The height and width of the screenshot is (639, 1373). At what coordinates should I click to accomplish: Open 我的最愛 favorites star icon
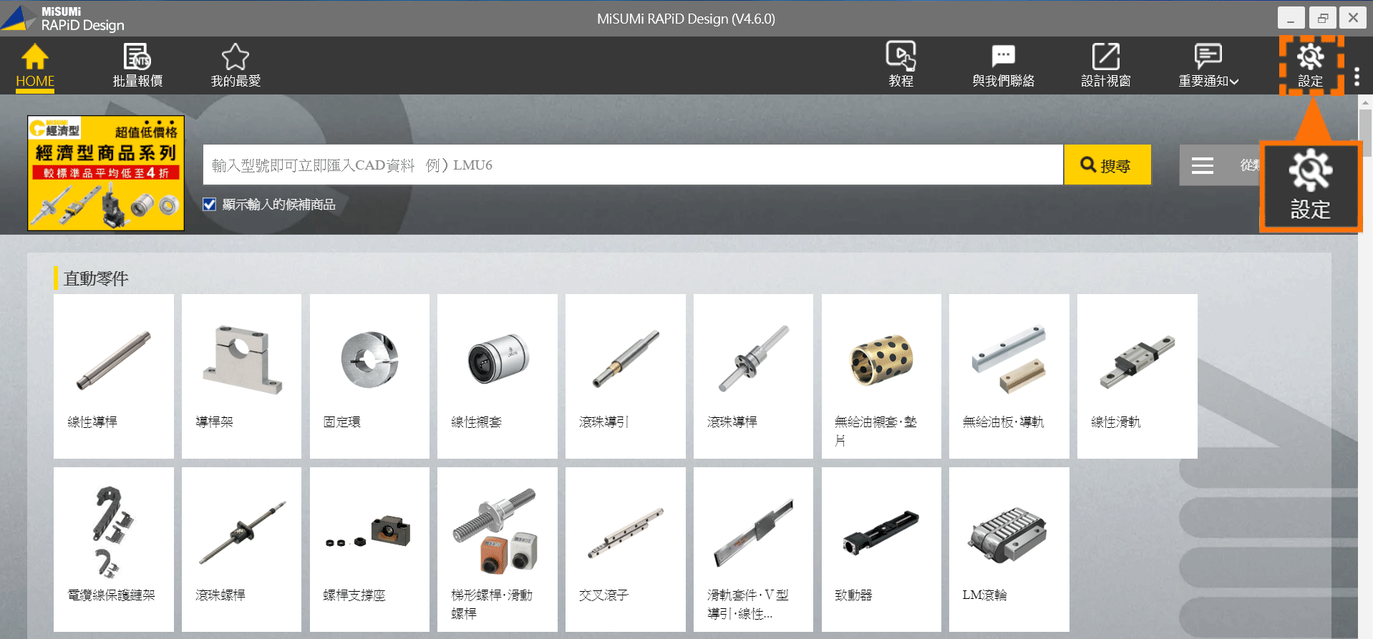pyautogui.click(x=235, y=57)
